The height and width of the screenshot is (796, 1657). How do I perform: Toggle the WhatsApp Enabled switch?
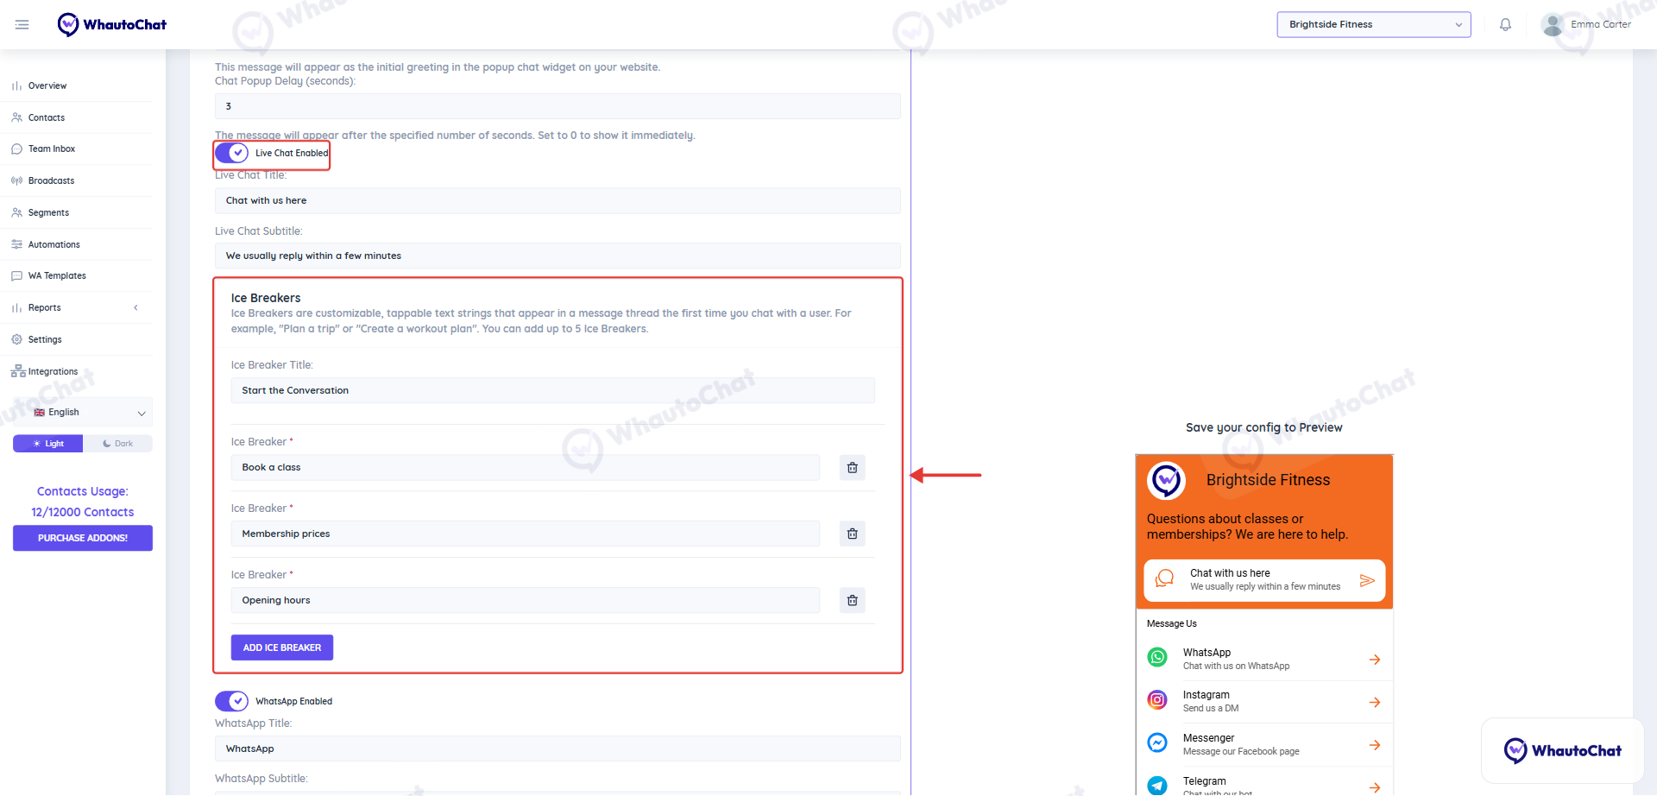click(x=231, y=701)
